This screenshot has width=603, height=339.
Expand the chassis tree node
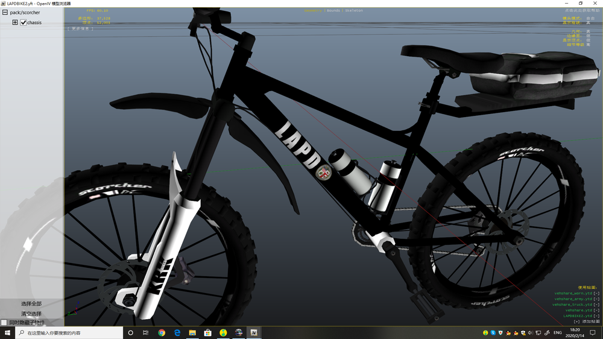tap(15, 22)
